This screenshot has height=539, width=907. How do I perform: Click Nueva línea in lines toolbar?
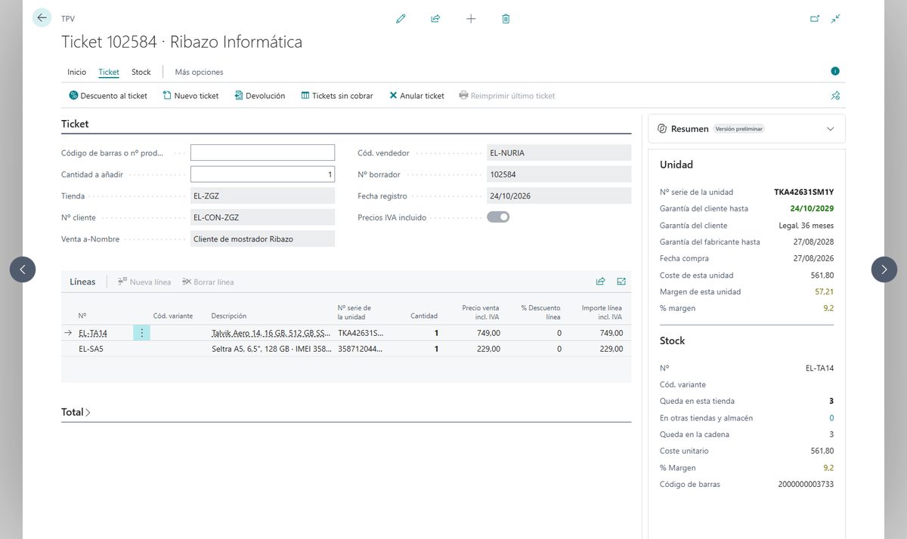click(x=144, y=282)
